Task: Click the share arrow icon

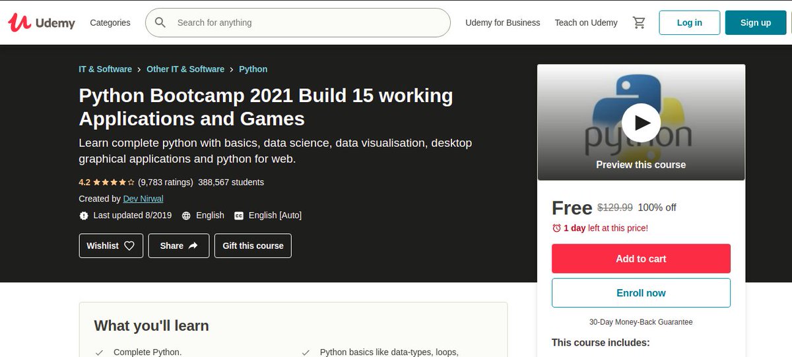Action: point(193,246)
